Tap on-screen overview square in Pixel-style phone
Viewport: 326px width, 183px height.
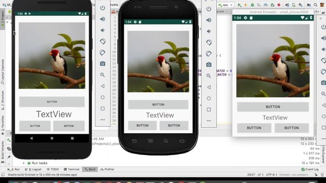(72, 138)
